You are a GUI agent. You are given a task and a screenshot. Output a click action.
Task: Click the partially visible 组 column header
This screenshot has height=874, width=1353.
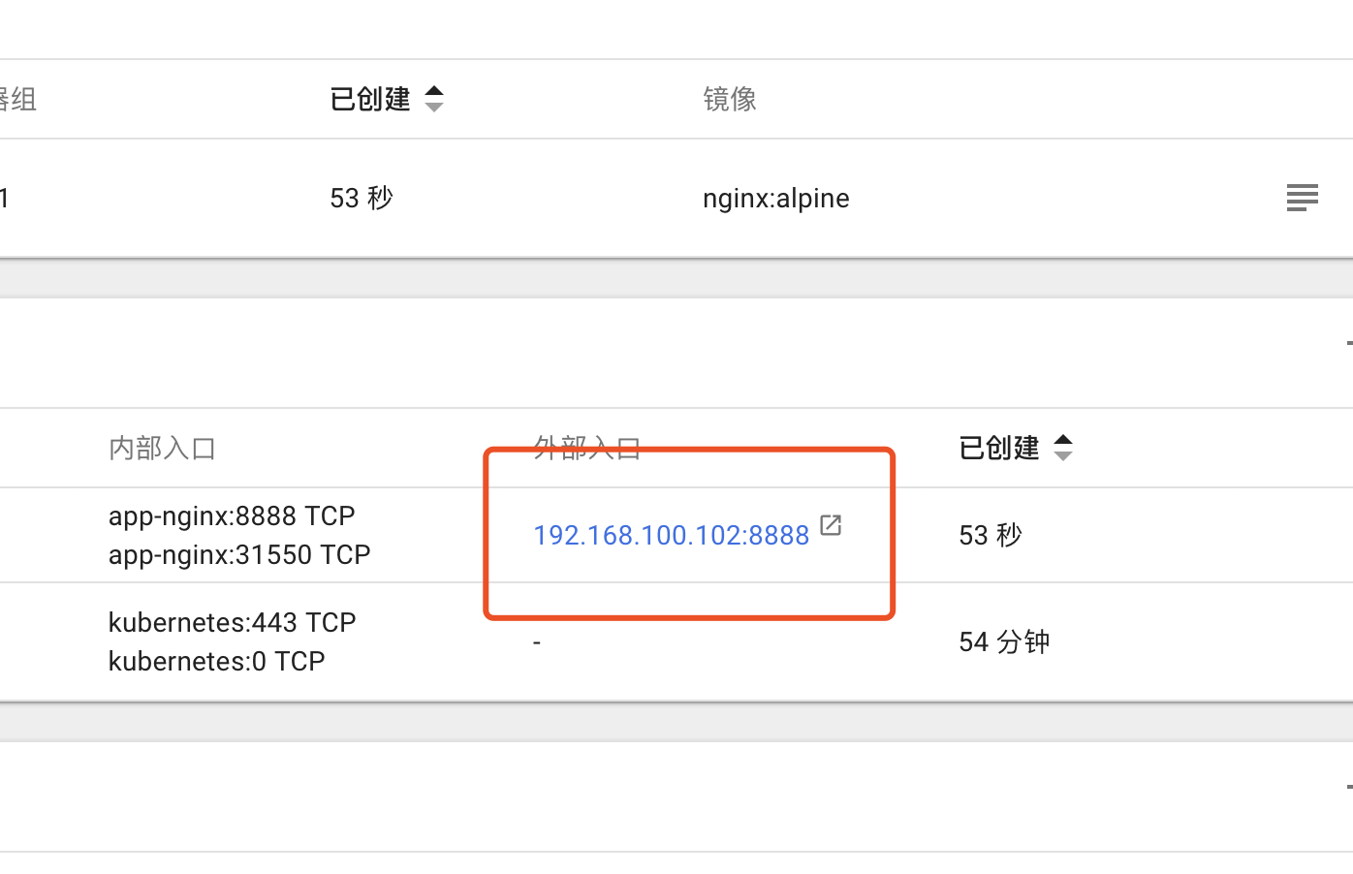(x=17, y=99)
